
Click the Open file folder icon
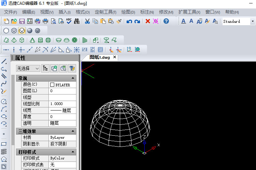14,21
